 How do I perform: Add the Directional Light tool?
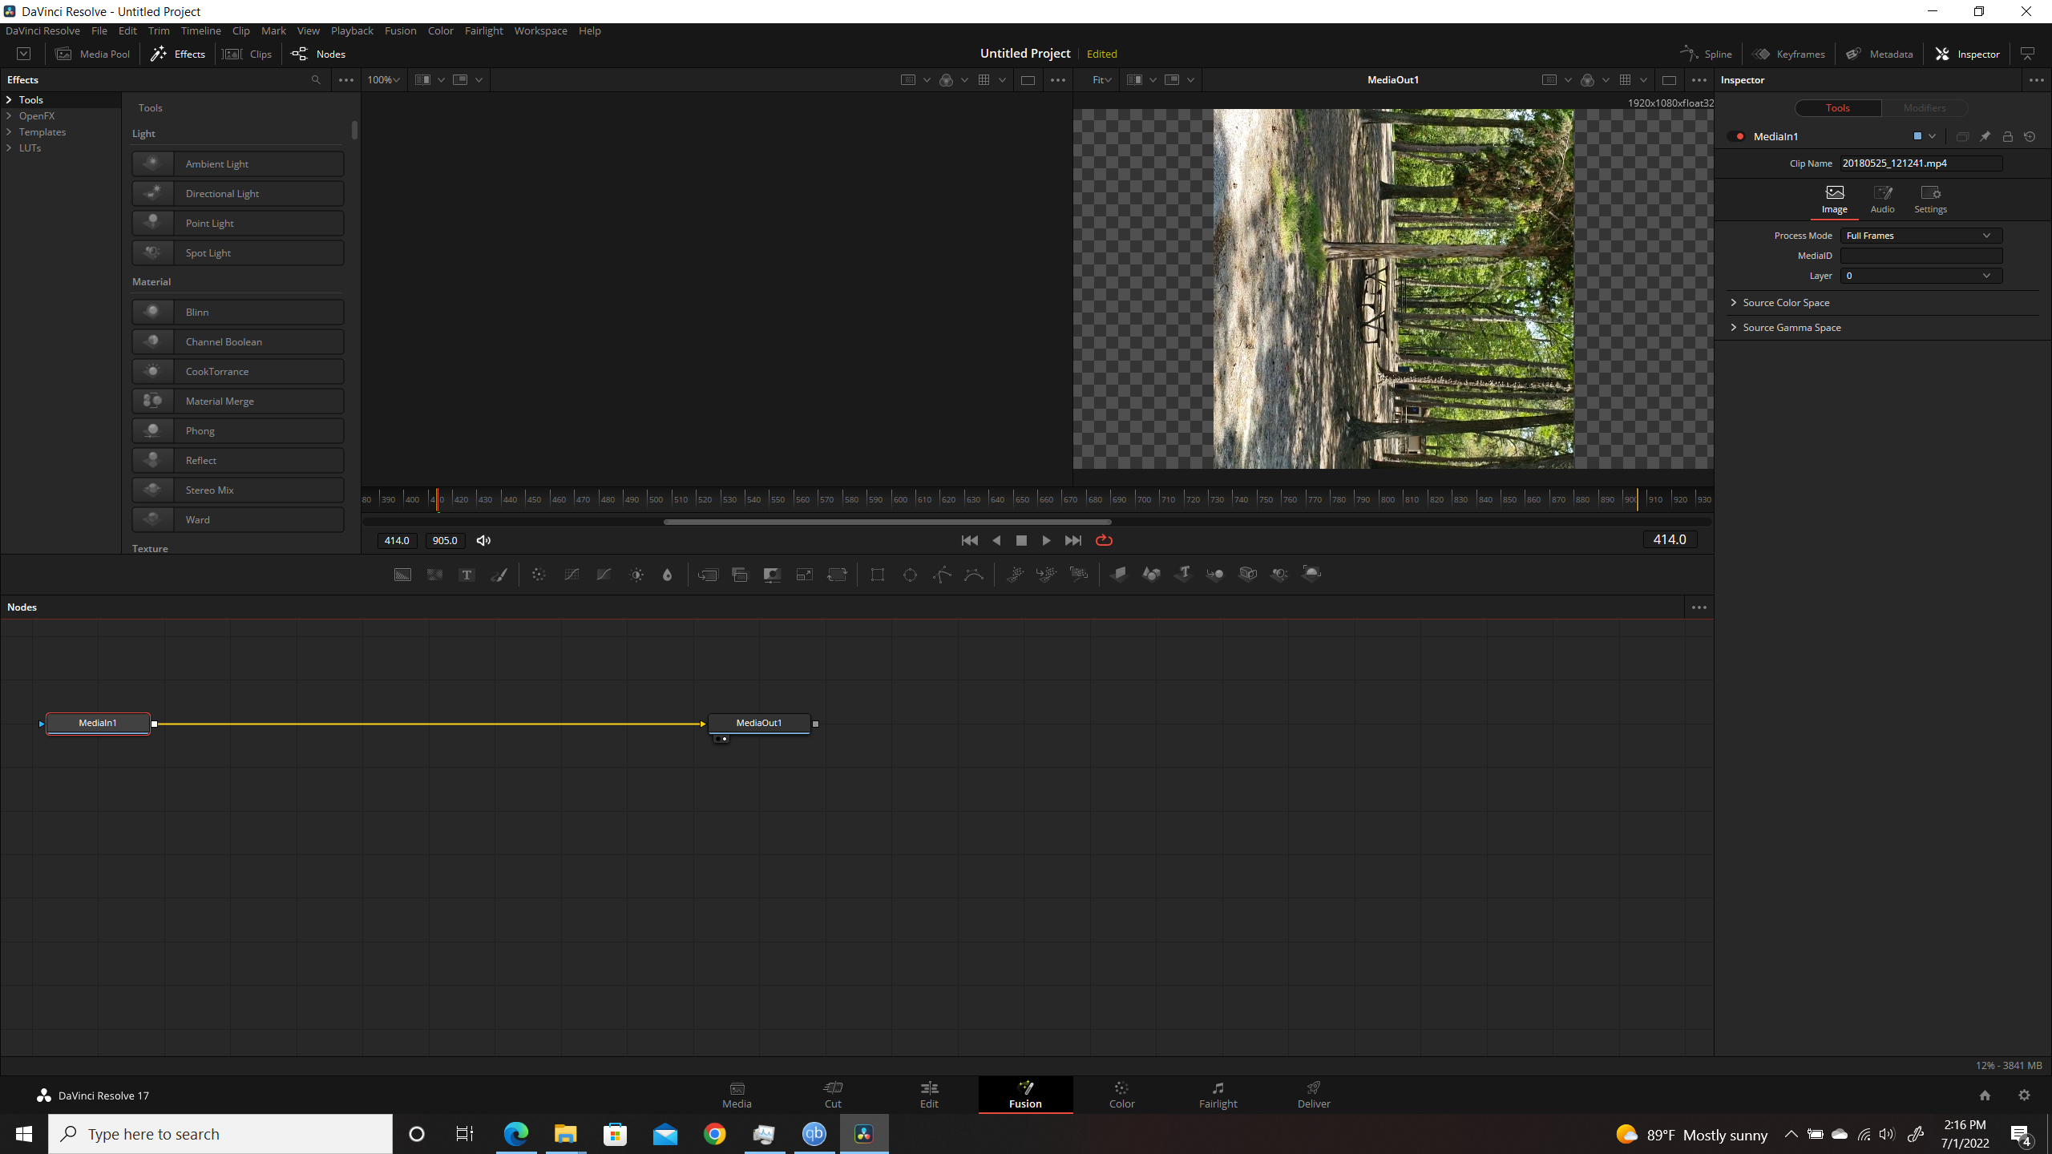pyautogui.click(x=238, y=193)
